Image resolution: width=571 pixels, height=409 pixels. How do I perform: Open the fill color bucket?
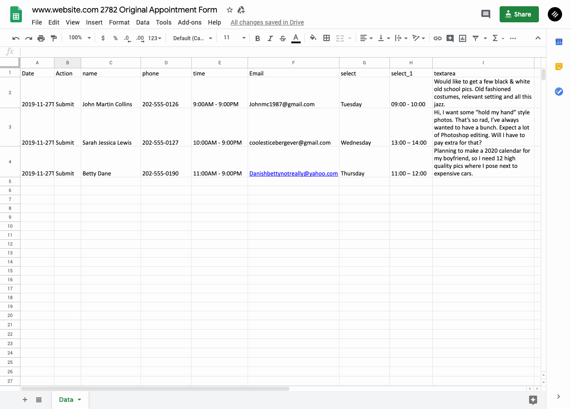point(313,38)
